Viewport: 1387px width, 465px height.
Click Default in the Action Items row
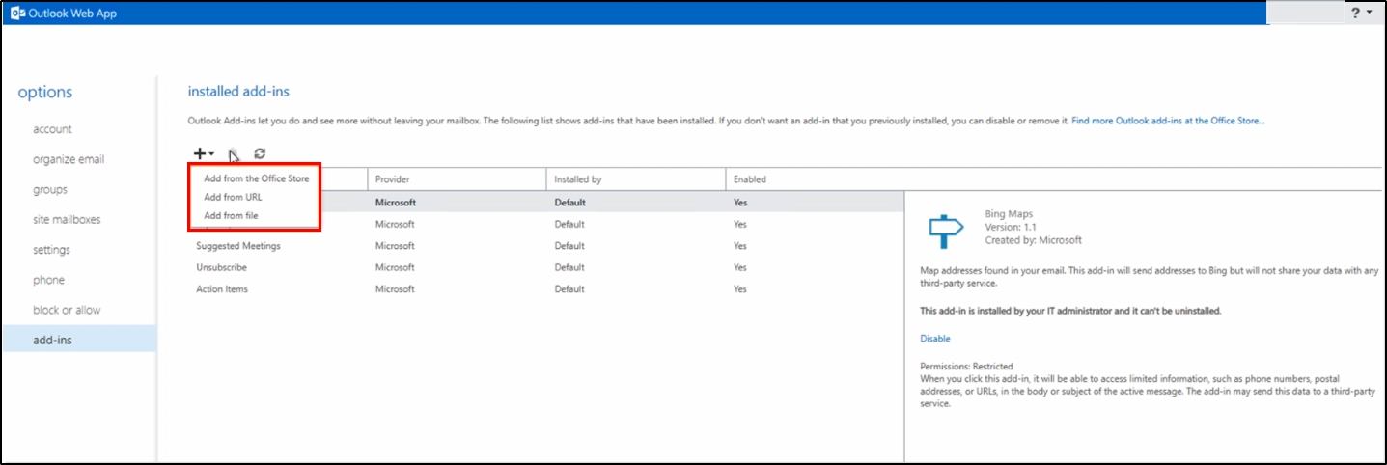click(569, 288)
